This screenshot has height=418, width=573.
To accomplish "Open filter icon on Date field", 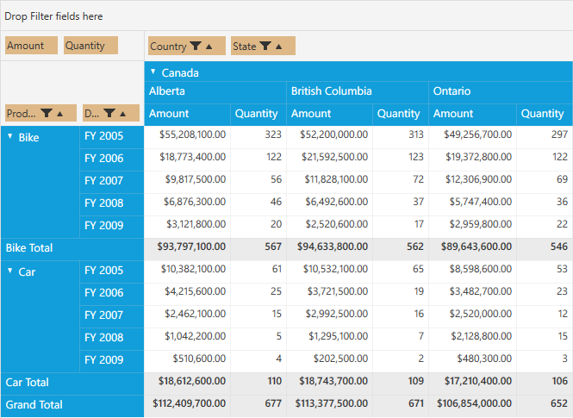I will click(x=109, y=113).
